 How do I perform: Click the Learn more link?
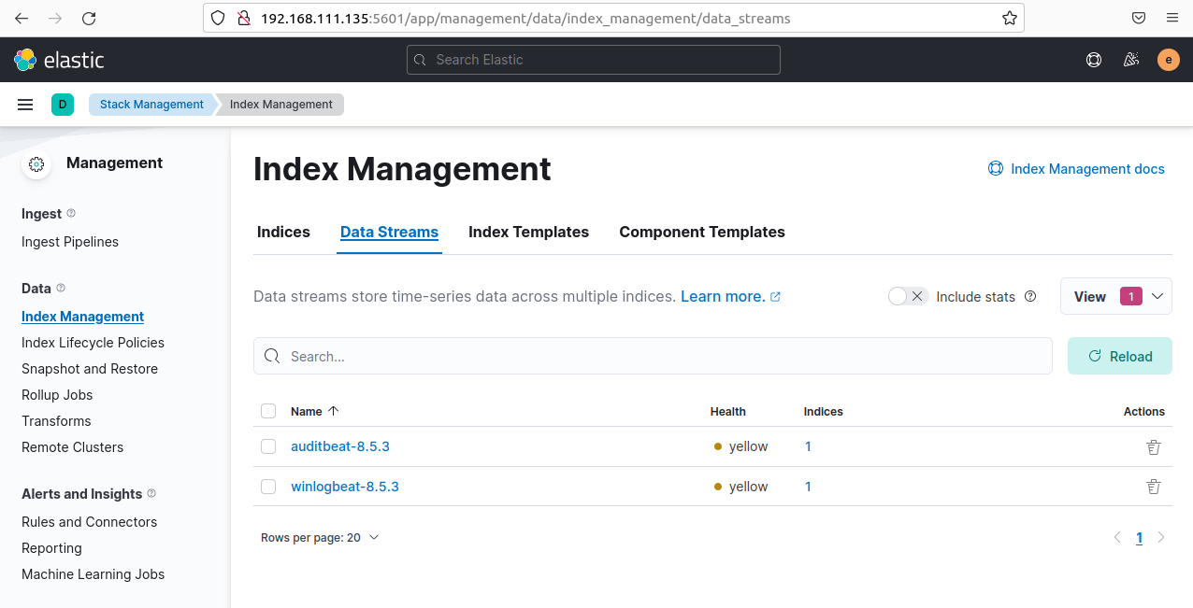pyautogui.click(x=730, y=296)
